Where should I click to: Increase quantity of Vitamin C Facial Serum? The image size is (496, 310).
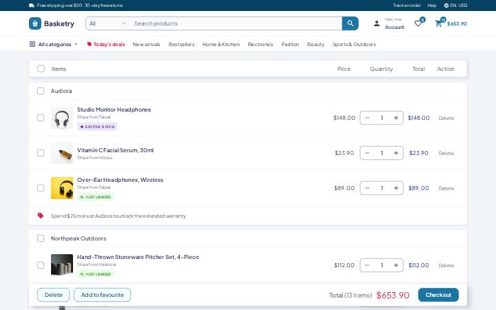point(396,153)
